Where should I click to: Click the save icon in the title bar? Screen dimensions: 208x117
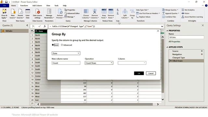click(6, 2)
